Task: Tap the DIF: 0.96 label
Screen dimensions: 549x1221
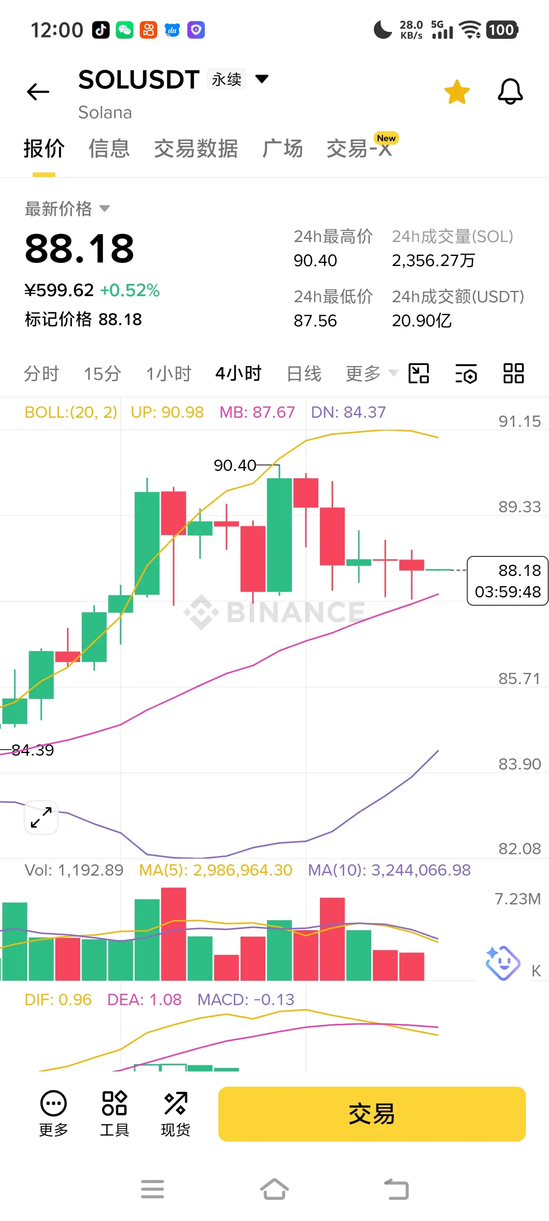Action: click(58, 999)
